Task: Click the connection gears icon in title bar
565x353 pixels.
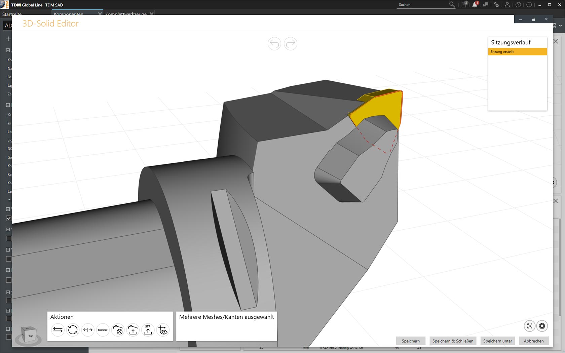Action: [496, 5]
